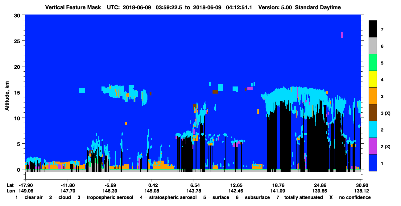Click the longitude value 149.06
401x206 pixels.
(26, 191)
